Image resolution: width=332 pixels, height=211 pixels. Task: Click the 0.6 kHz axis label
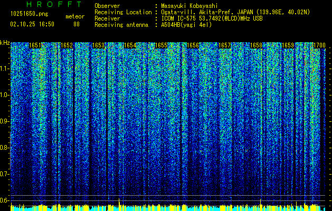coord(4,200)
